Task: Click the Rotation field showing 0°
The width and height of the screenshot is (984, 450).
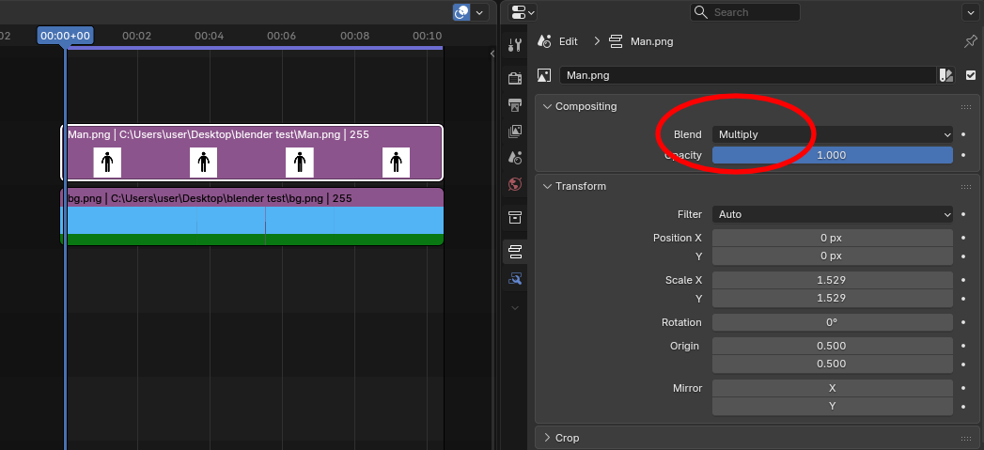Action: pyautogui.click(x=832, y=322)
